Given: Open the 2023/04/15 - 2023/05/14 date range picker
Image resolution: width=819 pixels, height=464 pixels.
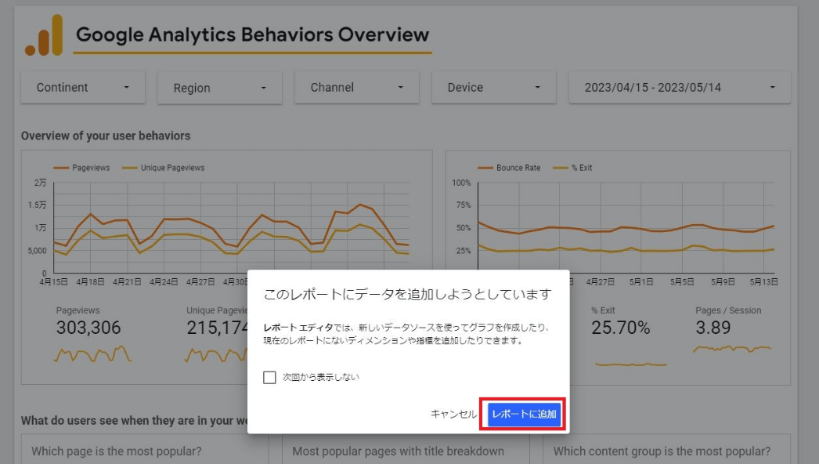Looking at the screenshot, I should 680,87.
